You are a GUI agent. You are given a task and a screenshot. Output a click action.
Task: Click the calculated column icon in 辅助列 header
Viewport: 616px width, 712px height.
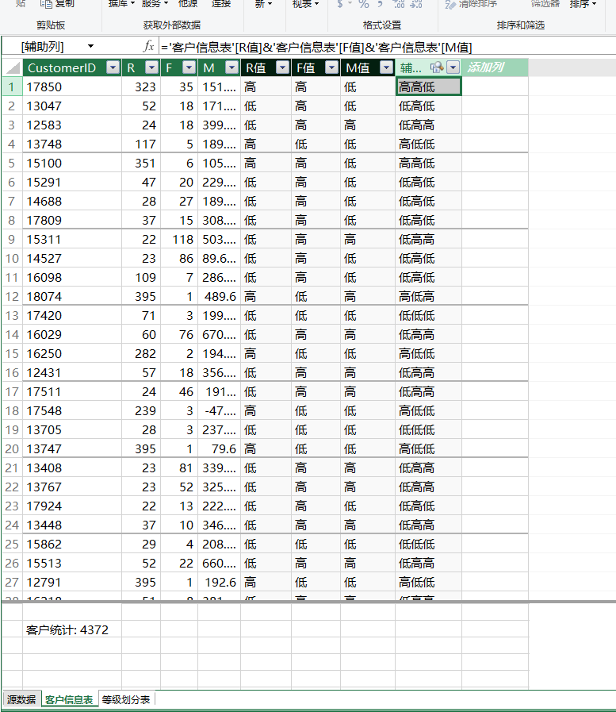436,67
